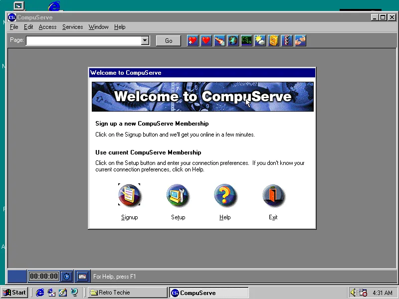Open Internet Explorer desktop icon behind window

click(x=54, y=6)
